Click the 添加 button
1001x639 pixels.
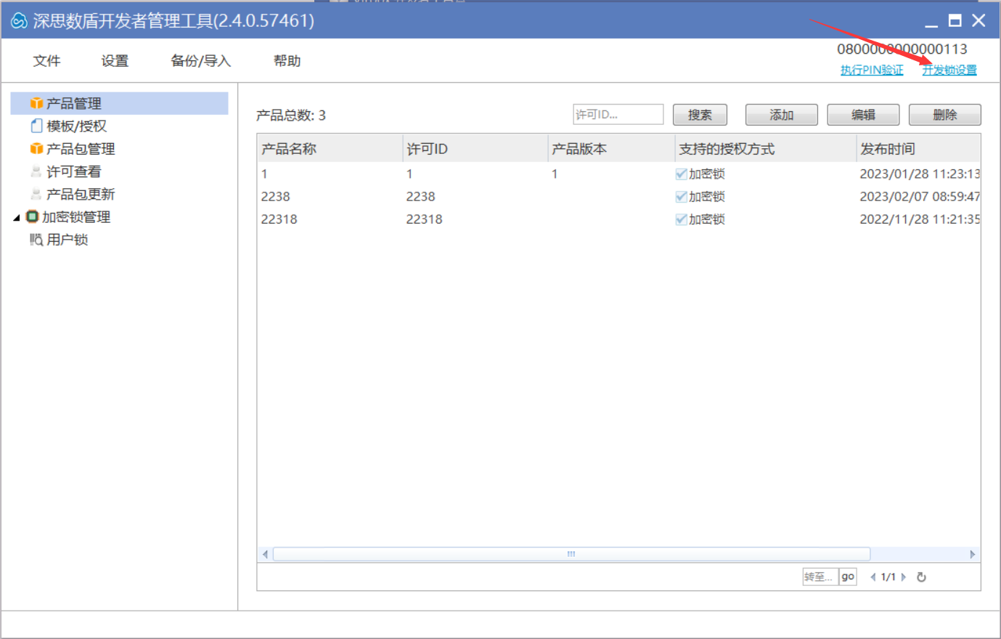pyautogui.click(x=781, y=115)
